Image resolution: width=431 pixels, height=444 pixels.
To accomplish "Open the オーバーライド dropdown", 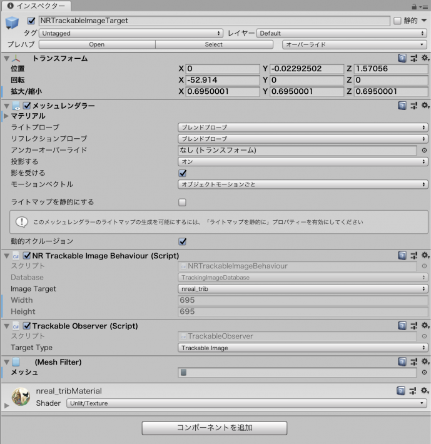I will click(x=355, y=44).
